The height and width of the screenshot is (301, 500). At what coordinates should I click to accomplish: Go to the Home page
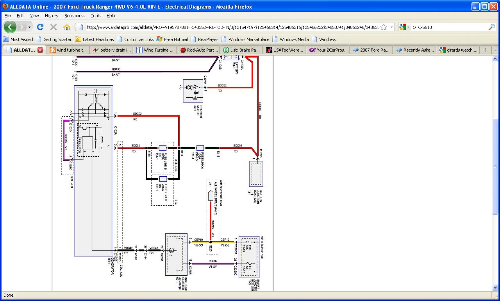click(x=67, y=27)
